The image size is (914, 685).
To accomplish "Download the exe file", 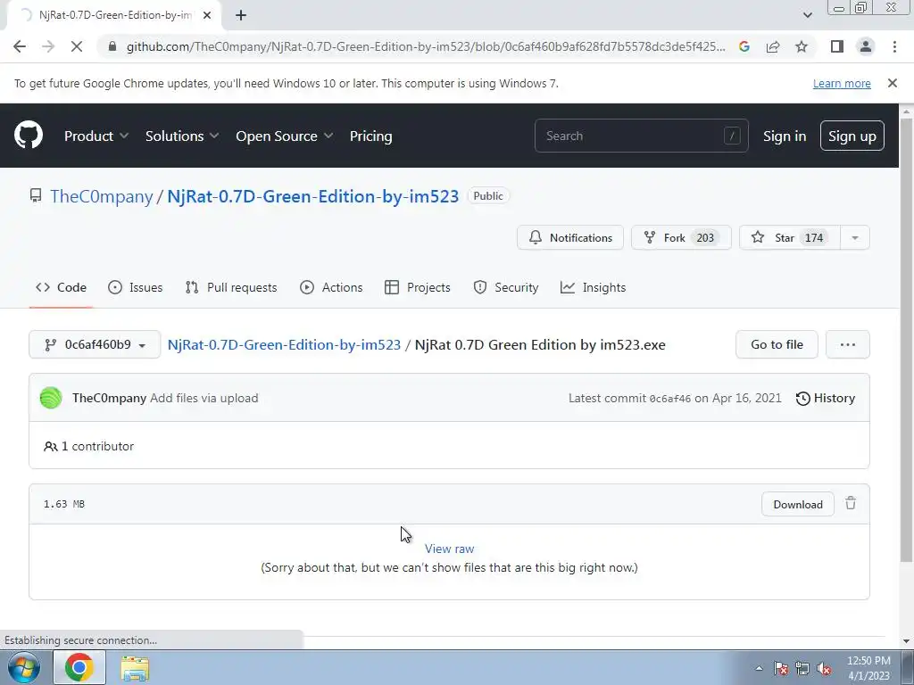I will (797, 505).
